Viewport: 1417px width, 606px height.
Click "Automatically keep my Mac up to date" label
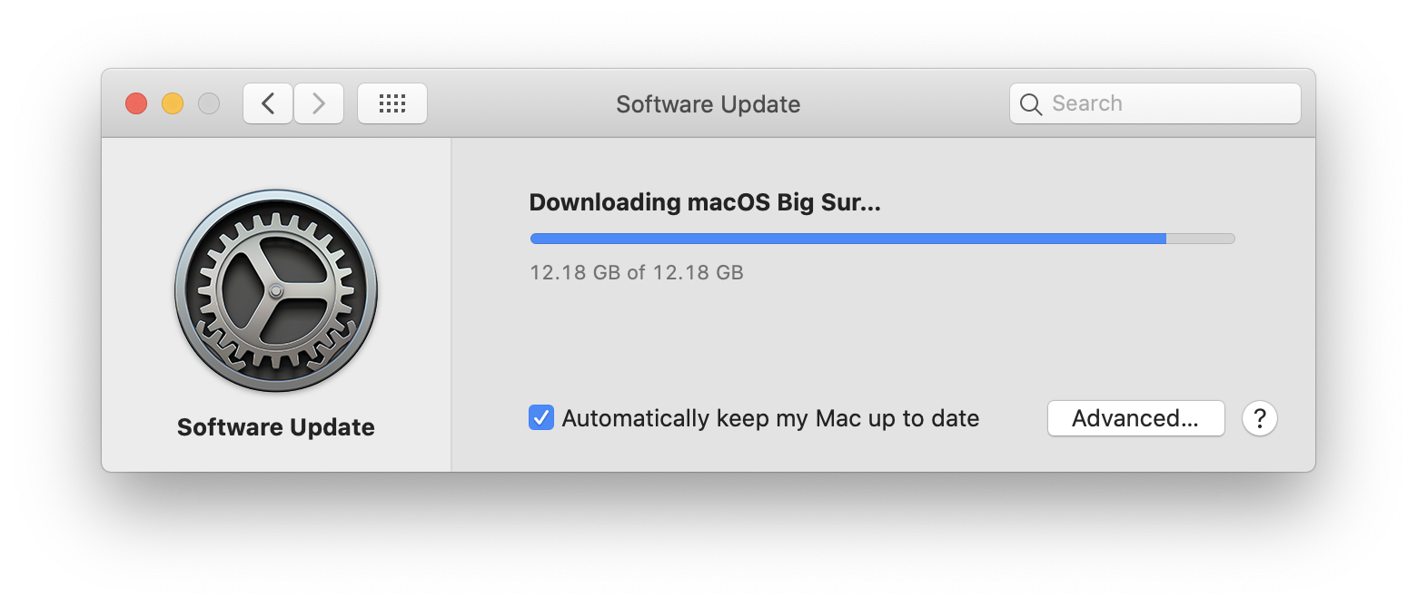point(770,418)
